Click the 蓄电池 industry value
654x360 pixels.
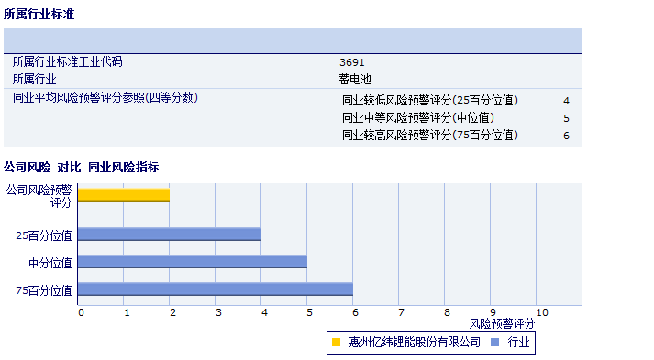click(x=355, y=79)
